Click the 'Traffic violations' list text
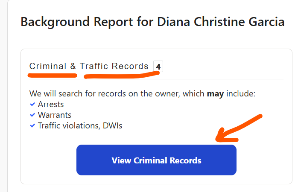The image size is (298, 192). click(x=68, y=126)
